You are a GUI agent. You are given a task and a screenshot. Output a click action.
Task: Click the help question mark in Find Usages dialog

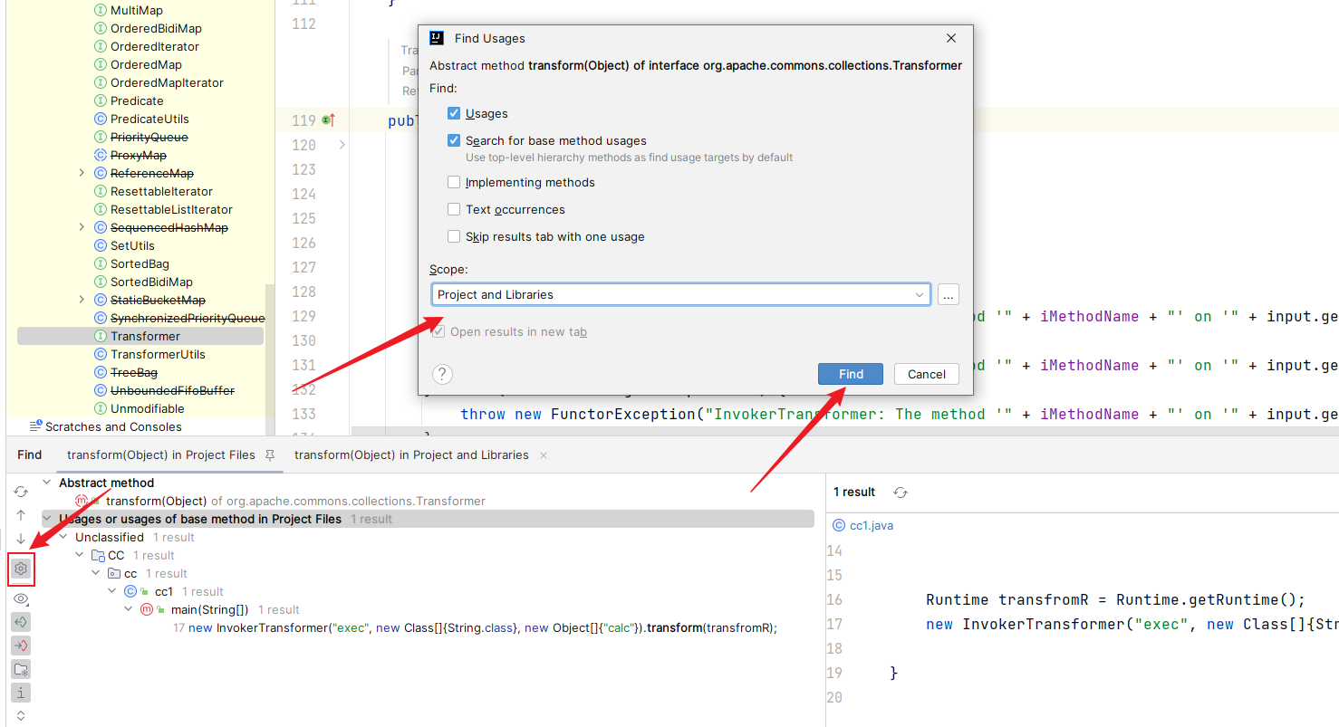click(x=442, y=374)
